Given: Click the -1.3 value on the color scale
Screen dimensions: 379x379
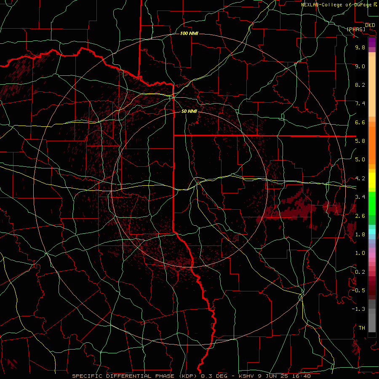Looking at the screenshot, I should click(358, 309).
